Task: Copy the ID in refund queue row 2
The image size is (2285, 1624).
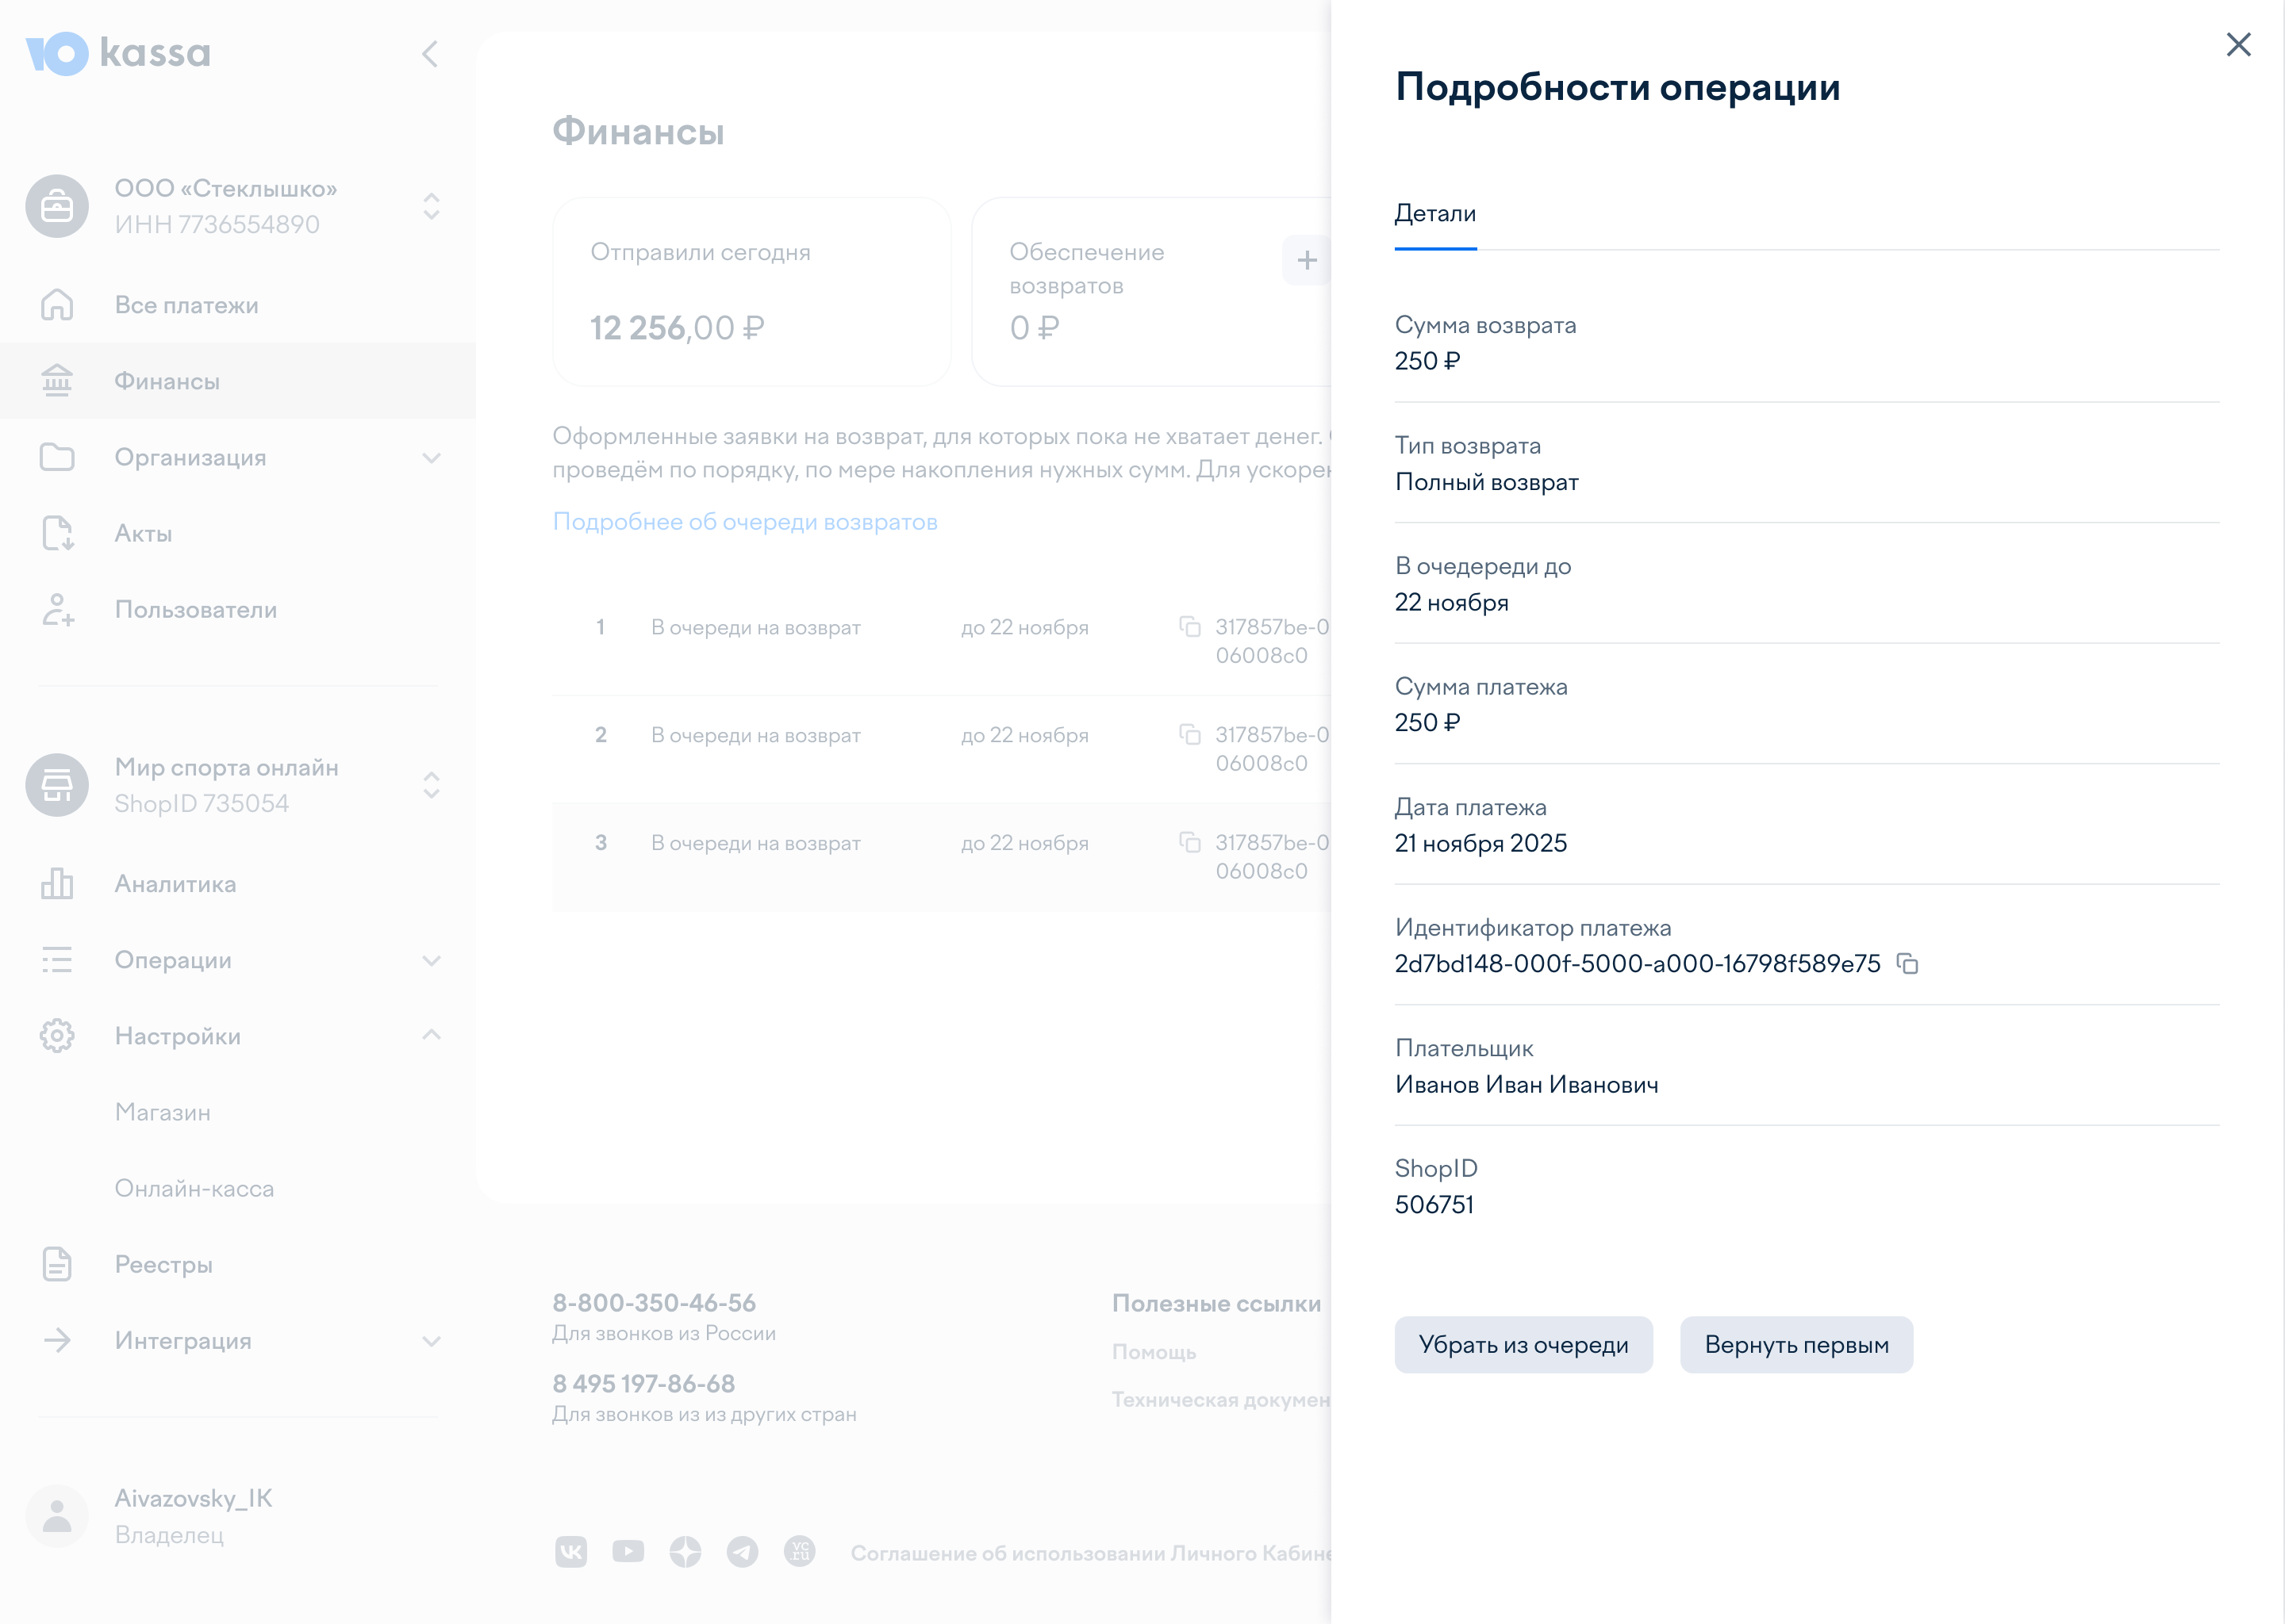Action: point(1189,735)
